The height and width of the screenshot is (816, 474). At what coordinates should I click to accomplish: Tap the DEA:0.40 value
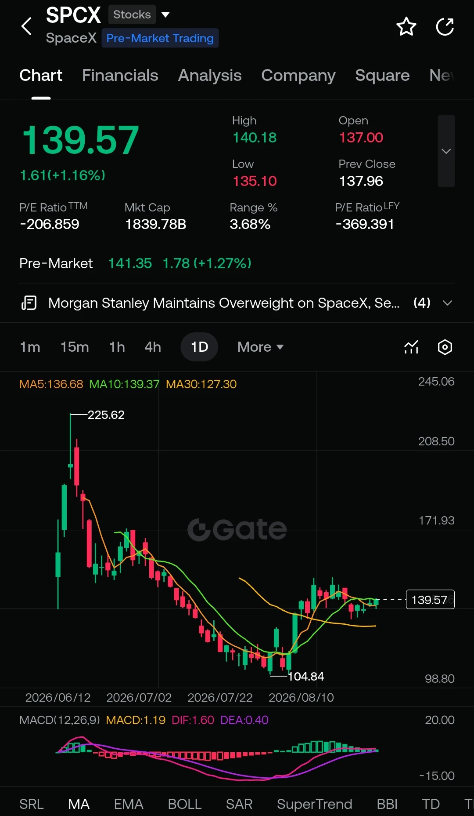244,720
